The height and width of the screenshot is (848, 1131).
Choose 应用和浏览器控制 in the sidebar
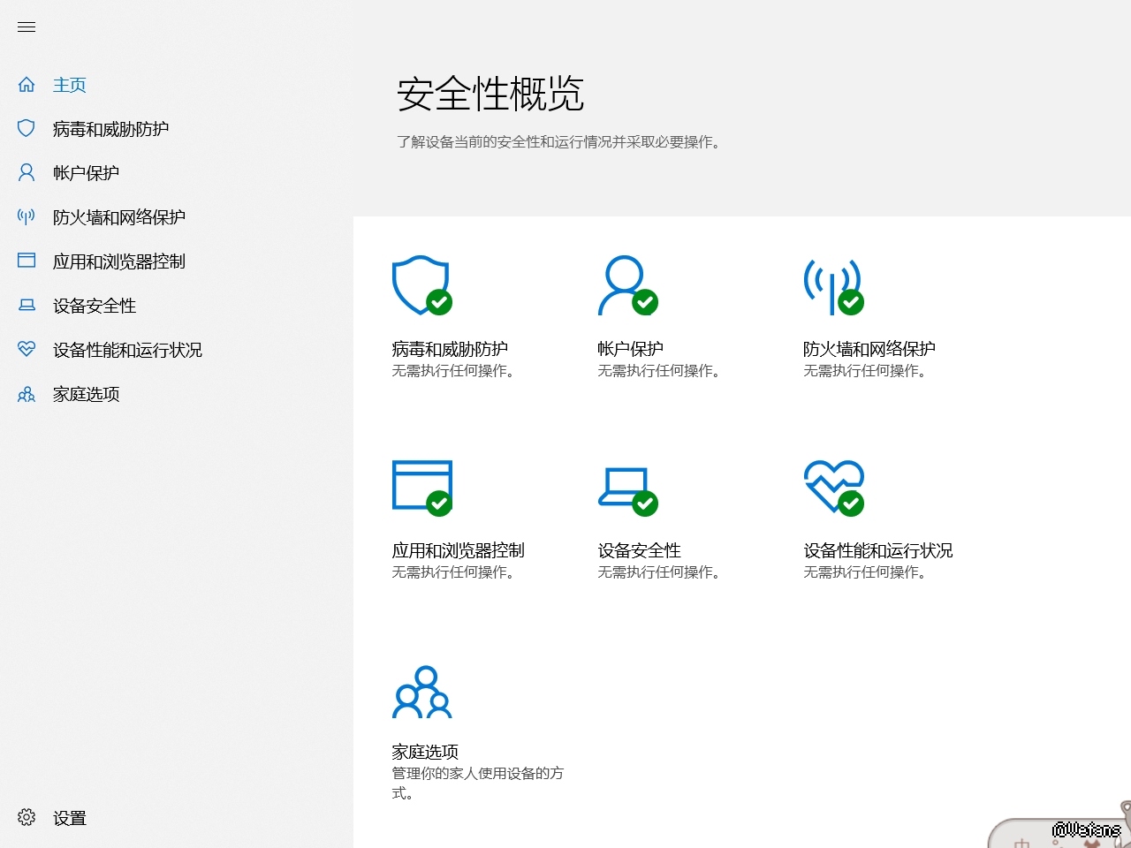119,261
